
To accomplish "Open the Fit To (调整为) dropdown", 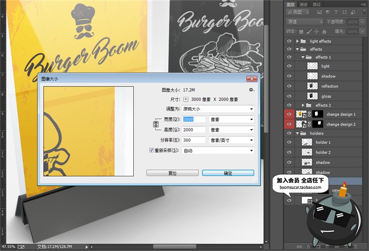I will point(218,109).
